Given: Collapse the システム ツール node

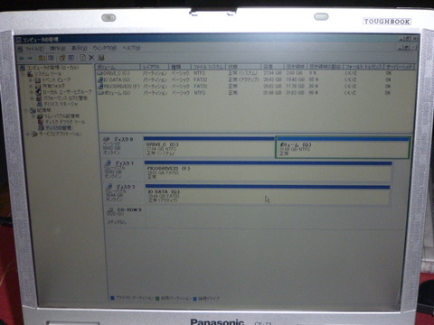Looking at the screenshot, I should pos(24,74).
